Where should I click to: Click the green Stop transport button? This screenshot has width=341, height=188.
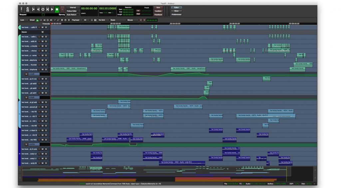pyautogui.click(x=57, y=9)
